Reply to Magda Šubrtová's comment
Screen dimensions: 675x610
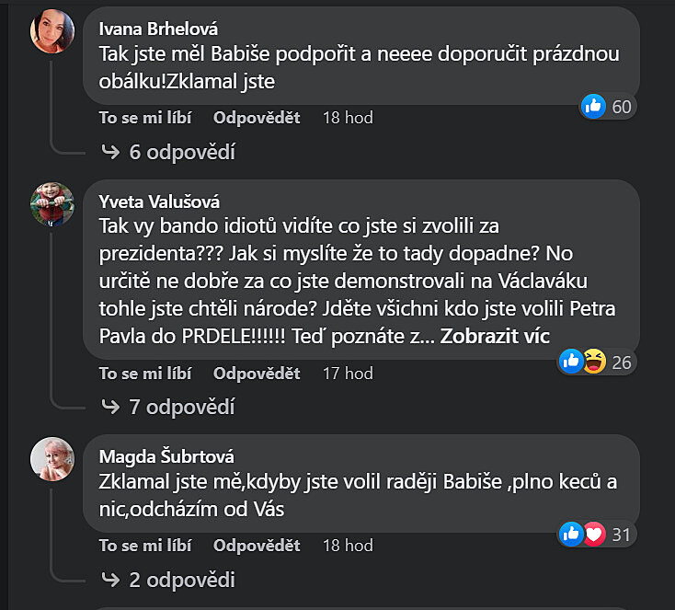pos(257,546)
